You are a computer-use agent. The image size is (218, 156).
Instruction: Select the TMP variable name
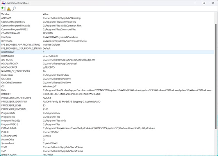coord(4,151)
